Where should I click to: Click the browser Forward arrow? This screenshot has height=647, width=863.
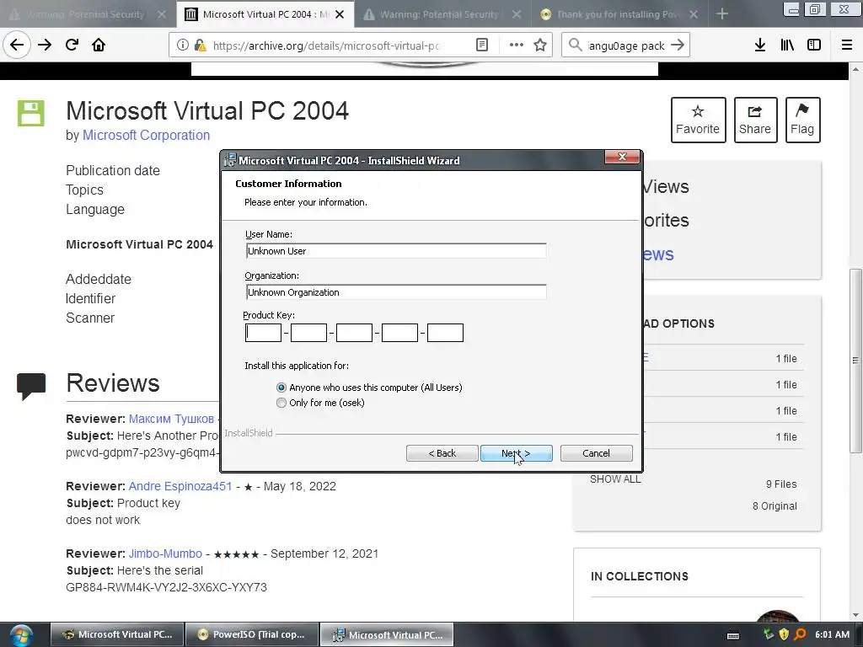point(45,45)
